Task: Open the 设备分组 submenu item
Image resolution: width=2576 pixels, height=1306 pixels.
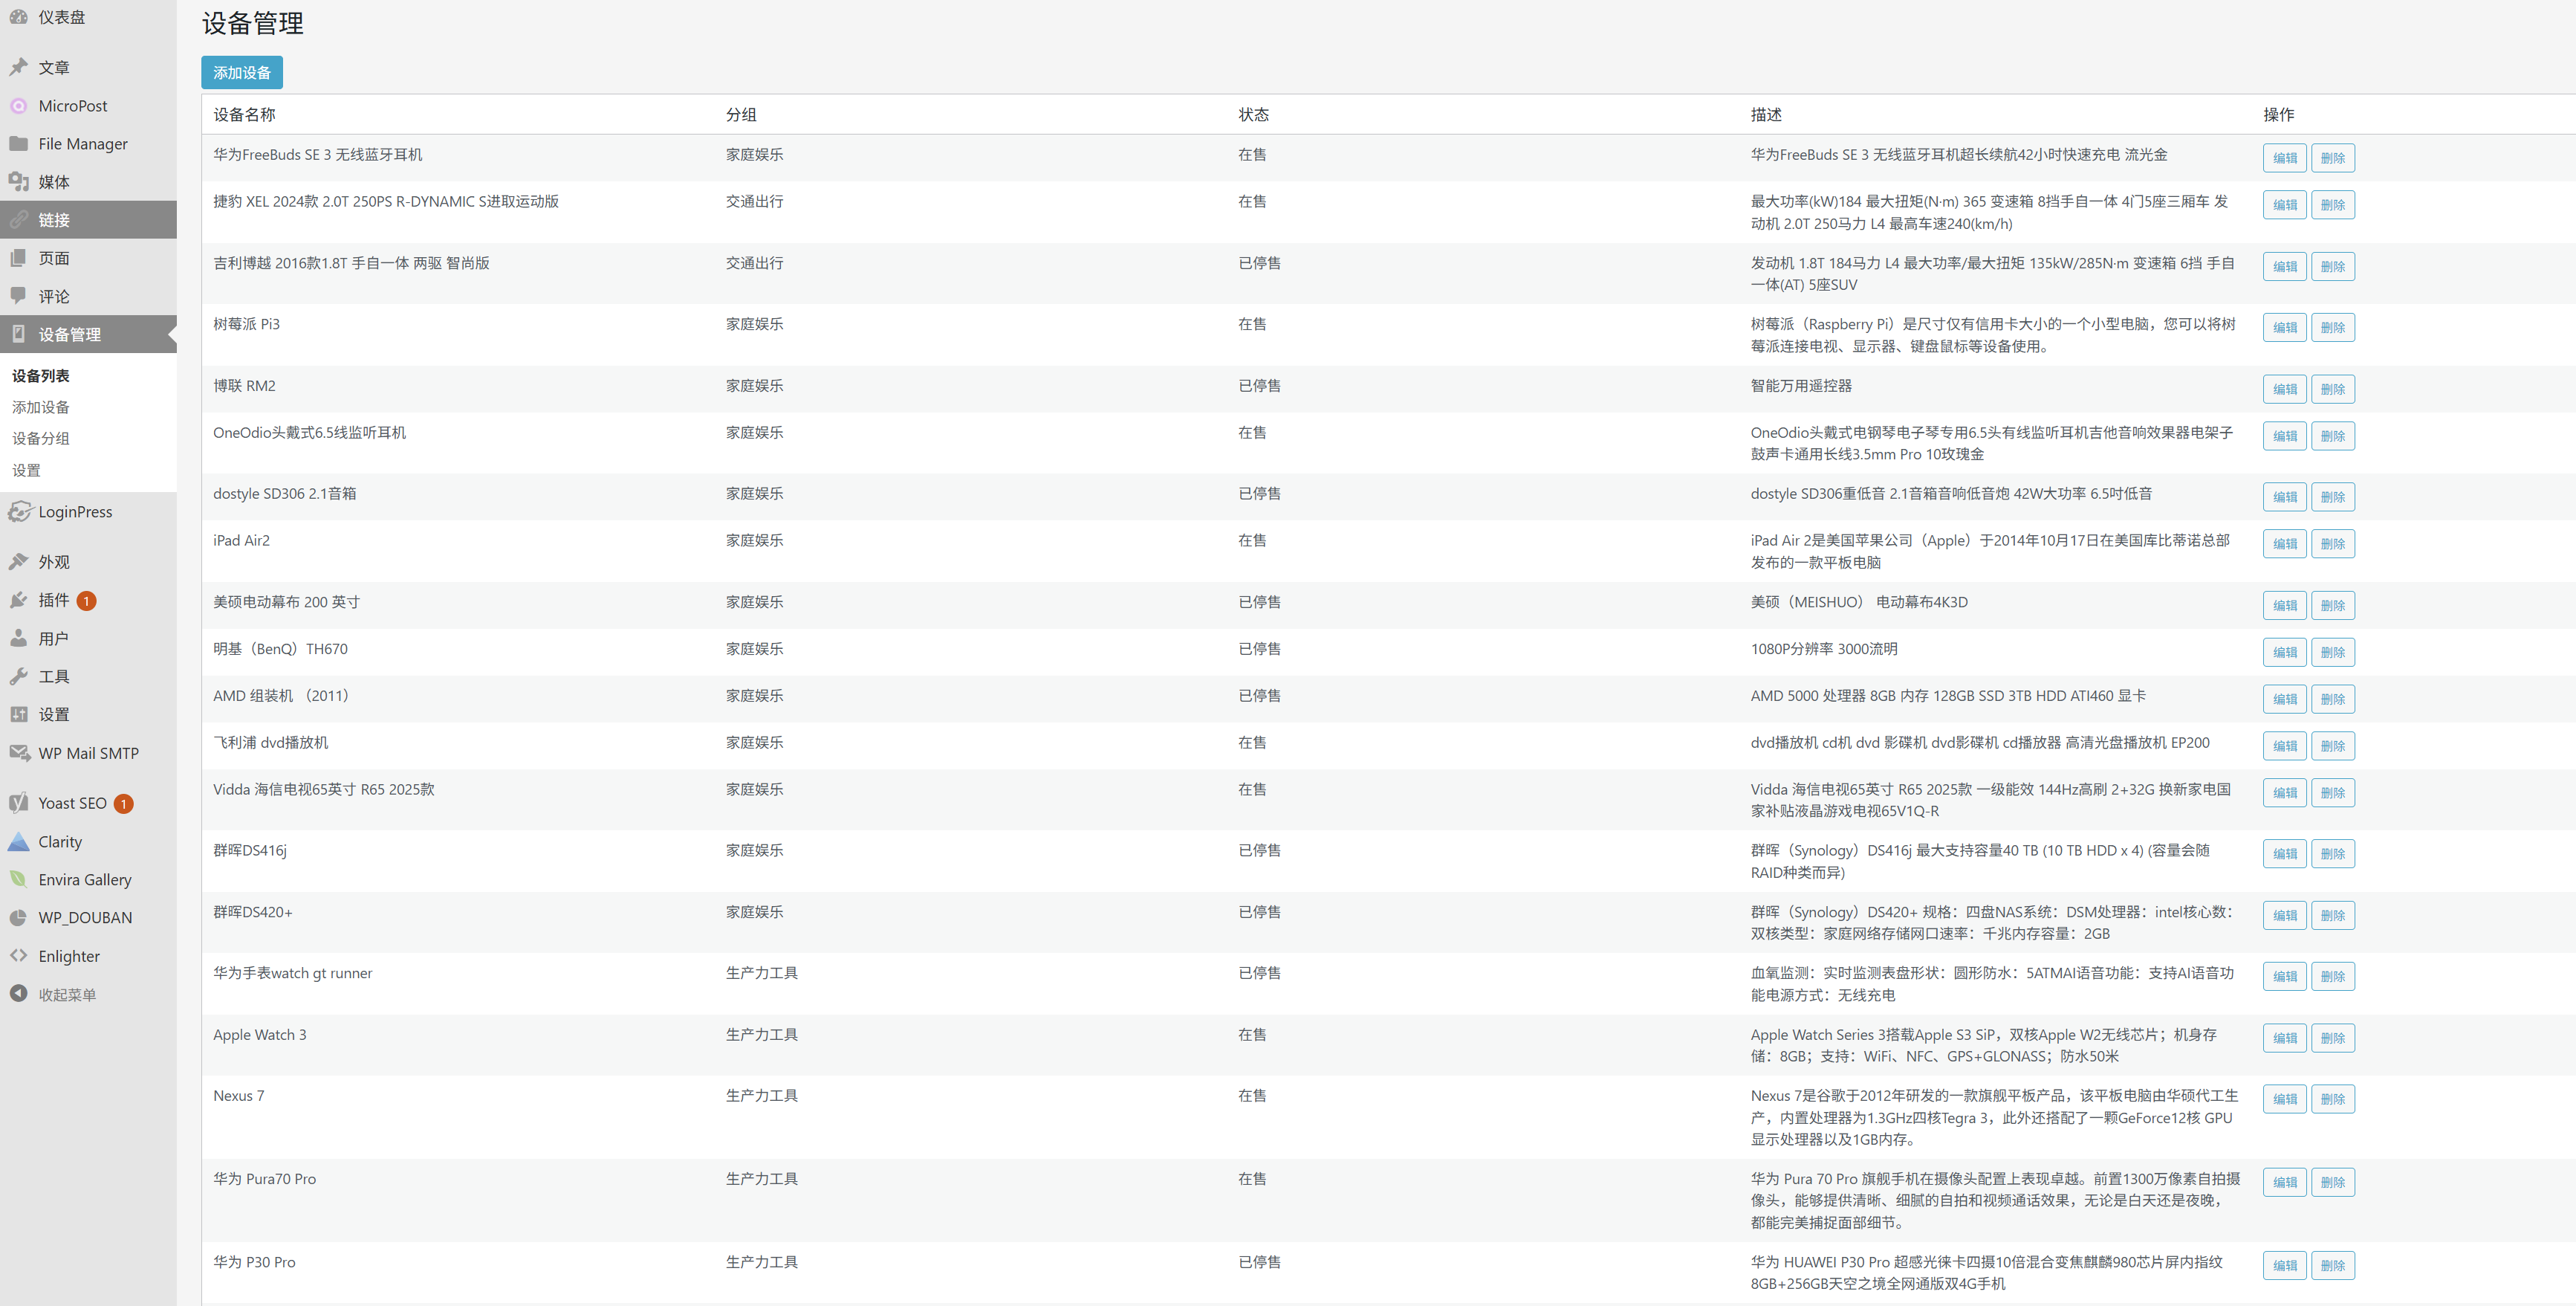Action: 41,439
